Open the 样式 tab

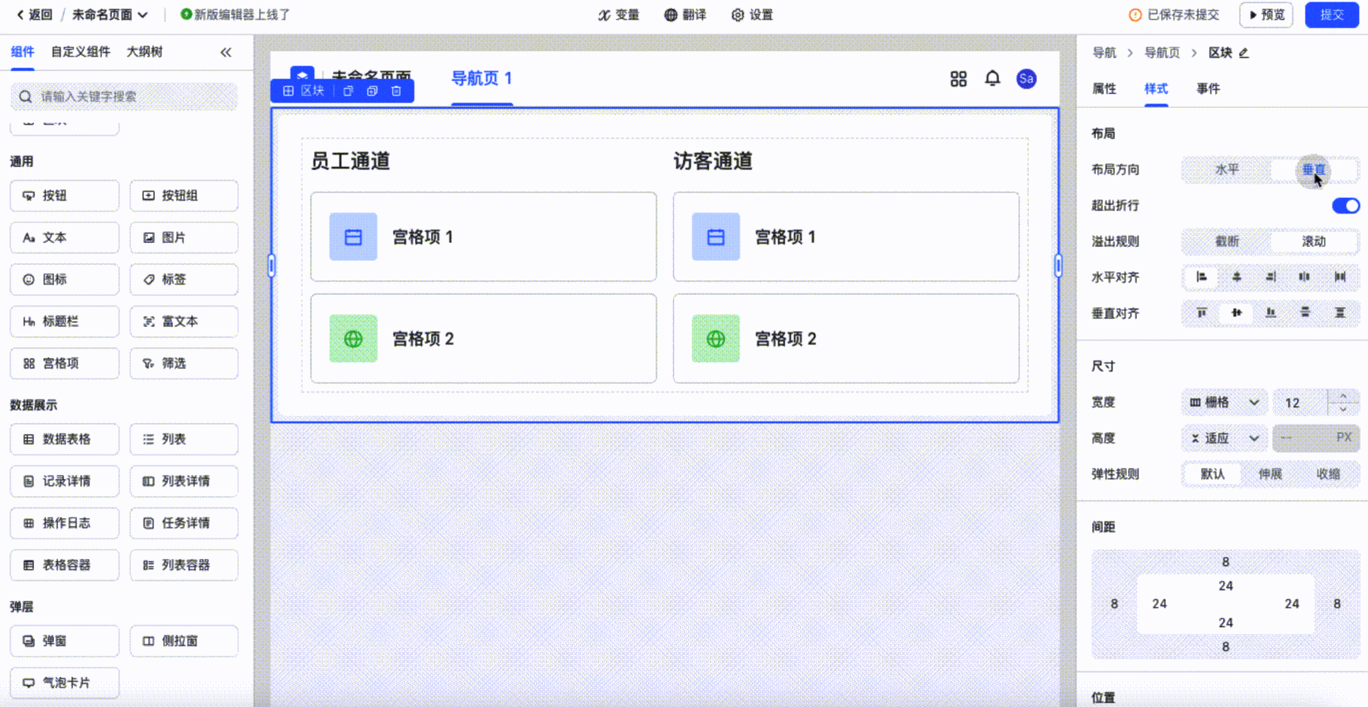tap(1156, 89)
